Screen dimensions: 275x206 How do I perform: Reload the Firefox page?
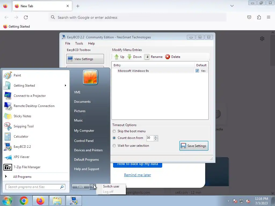point(26,17)
